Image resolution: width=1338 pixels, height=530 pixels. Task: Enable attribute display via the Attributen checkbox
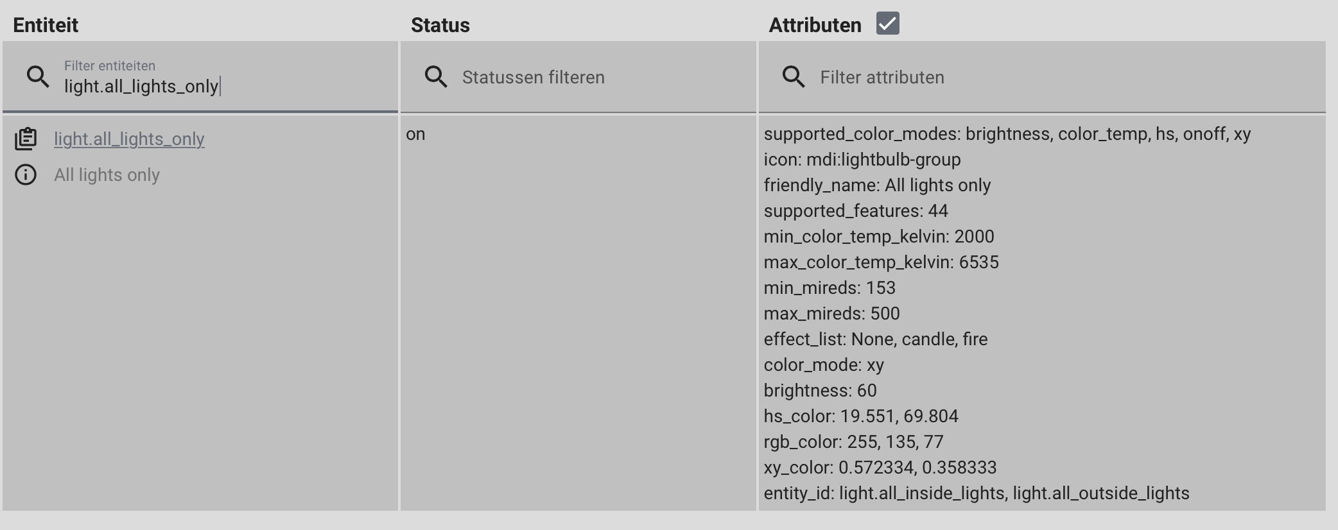[x=888, y=24]
